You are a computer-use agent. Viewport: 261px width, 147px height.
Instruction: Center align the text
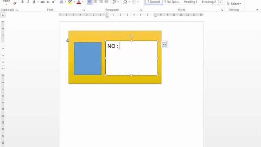[95, 2]
